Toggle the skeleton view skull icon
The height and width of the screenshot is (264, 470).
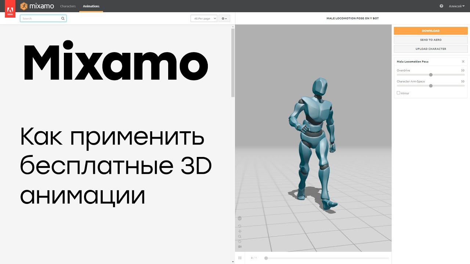click(240, 219)
